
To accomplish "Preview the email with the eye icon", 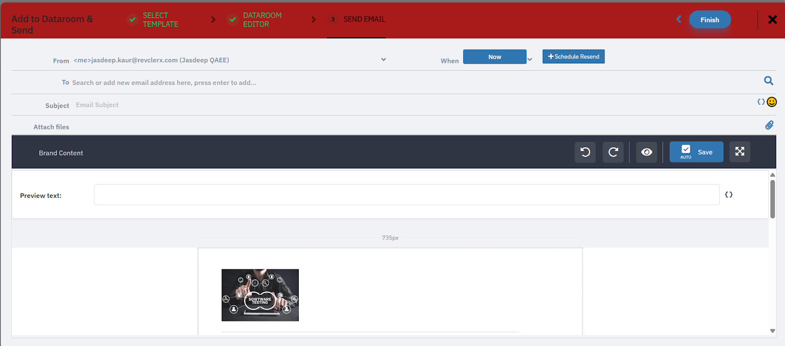I will 647,152.
